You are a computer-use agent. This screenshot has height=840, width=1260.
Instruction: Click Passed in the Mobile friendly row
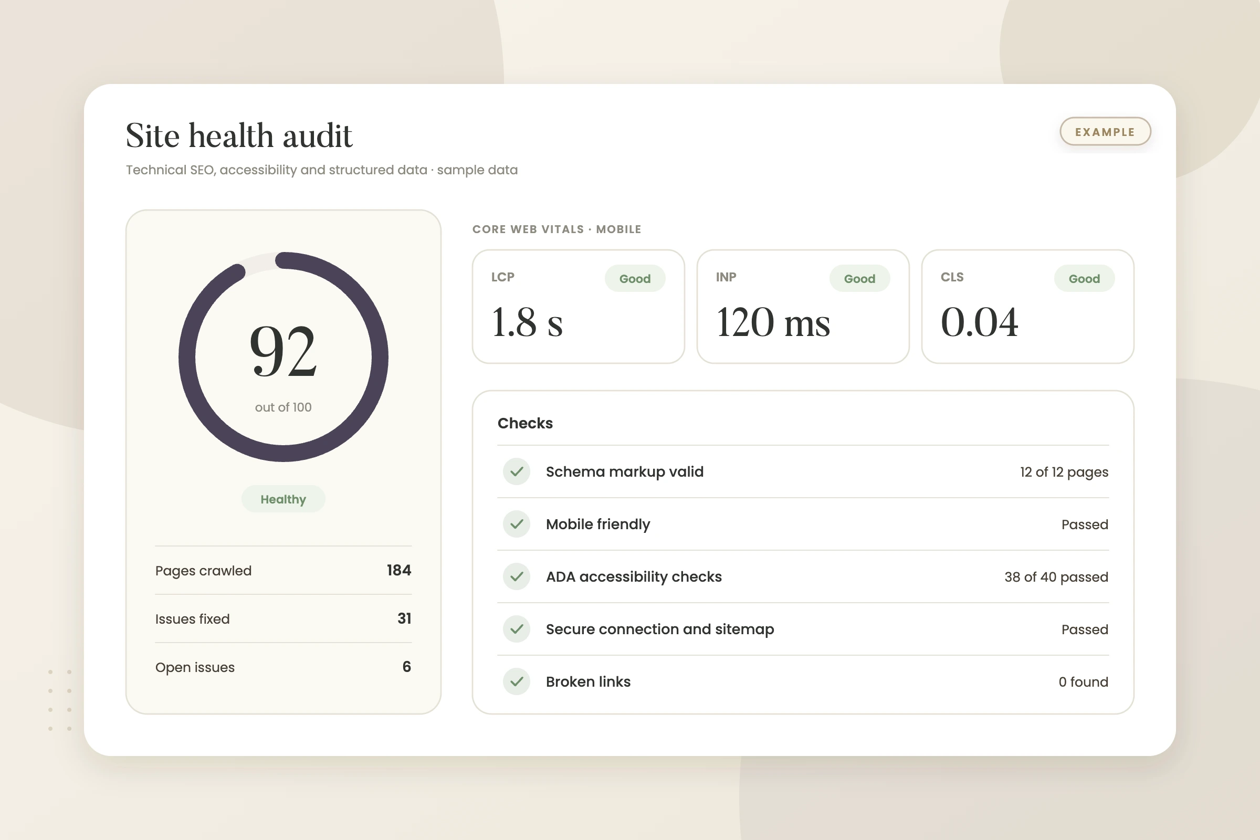click(1085, 524)
